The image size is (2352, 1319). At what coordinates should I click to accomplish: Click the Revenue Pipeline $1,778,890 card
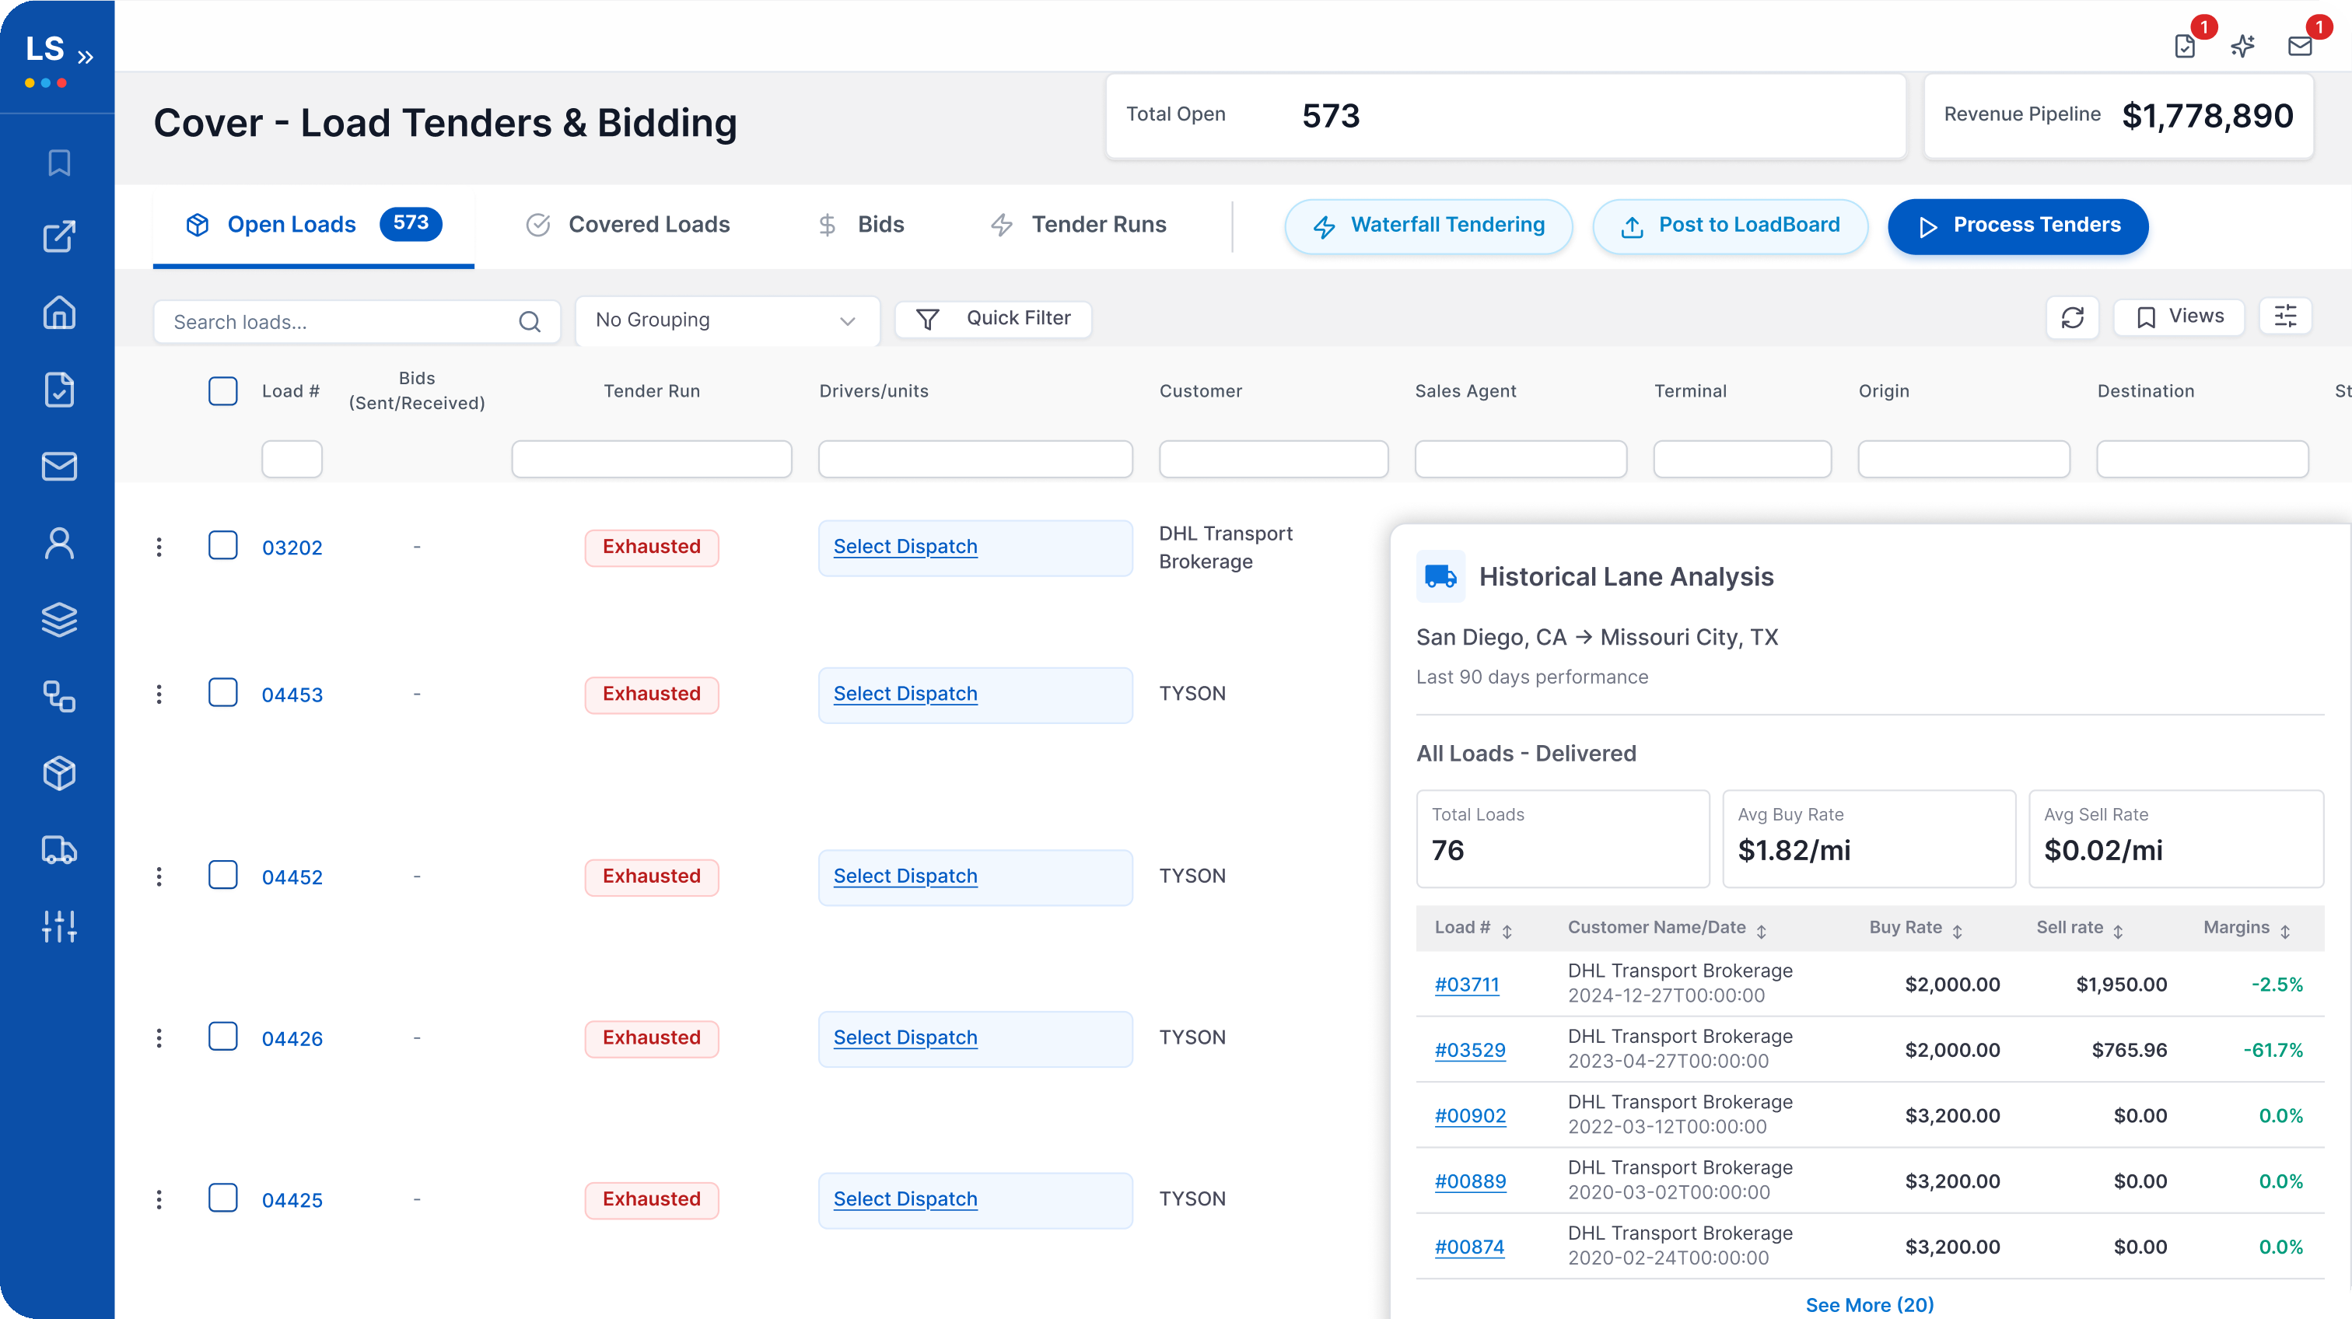[x=2118, y=116]
